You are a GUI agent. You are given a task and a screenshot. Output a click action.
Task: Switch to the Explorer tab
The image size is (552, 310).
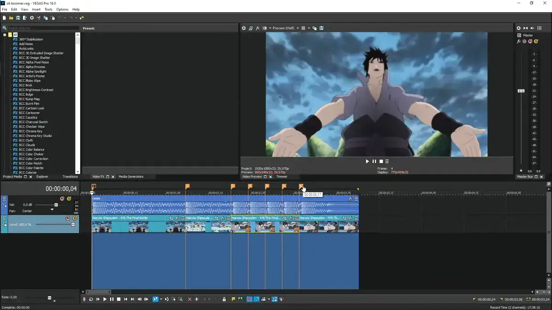pos(42,176)
